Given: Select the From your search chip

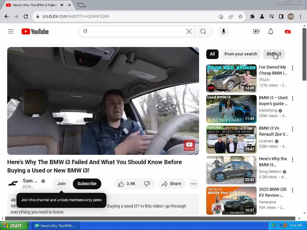Looking at the screenshot, I should click(241, 54).
